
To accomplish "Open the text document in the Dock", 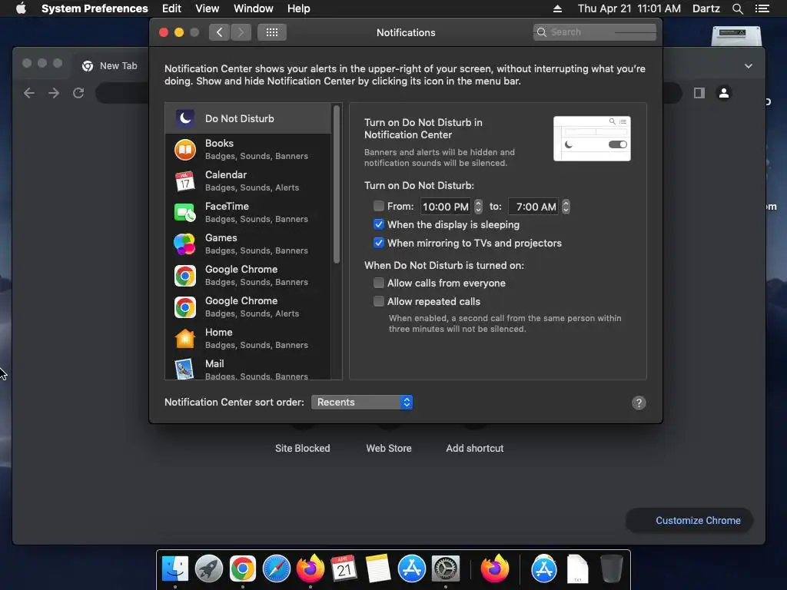I will (x=577, y=568).
